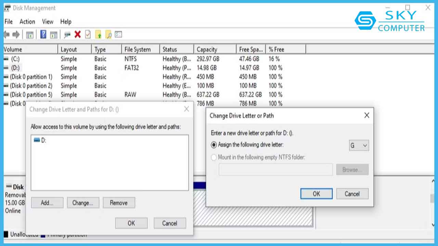The image size is (438, 246).
Task: Sort by the Type column header
Action: point(106,50)
